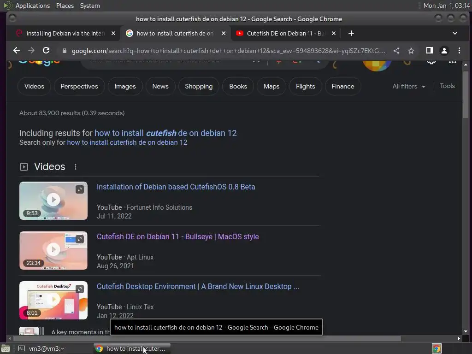Share this page using the share icon

click(x=396, y=51)
